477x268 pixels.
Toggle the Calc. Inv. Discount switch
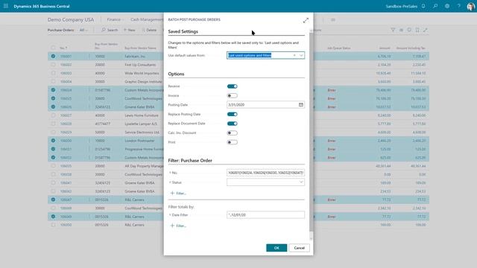click(232, 133)
